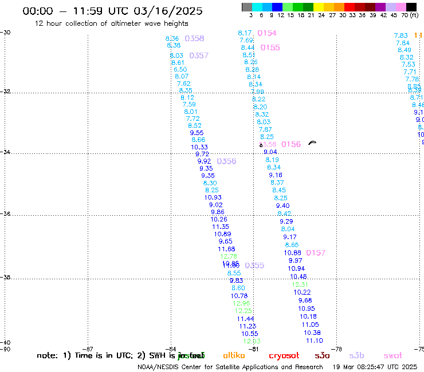Viewport: 424px width, 372px height.
Task: Click the 's3b' satellite legend label
Action: coord(356,355)
